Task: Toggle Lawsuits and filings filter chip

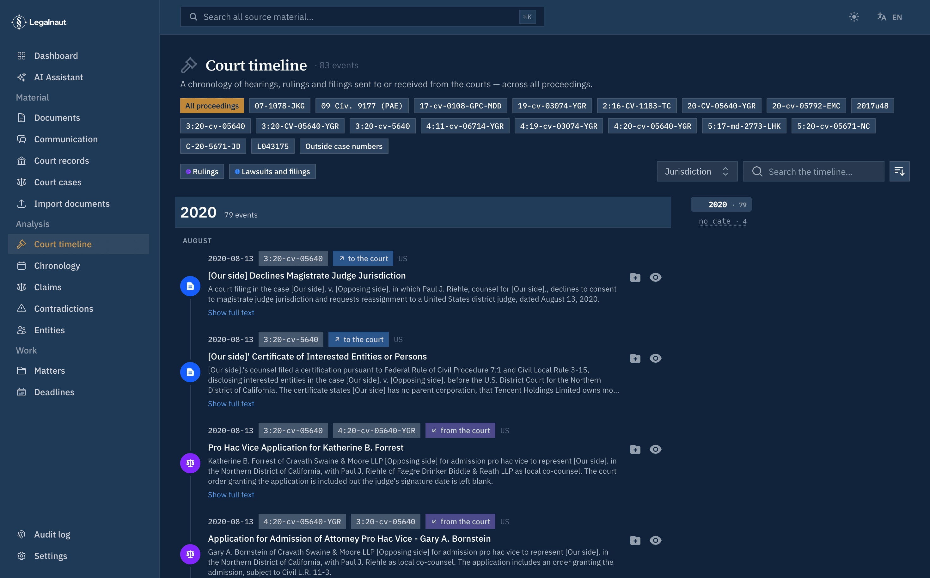Action: 272,171
